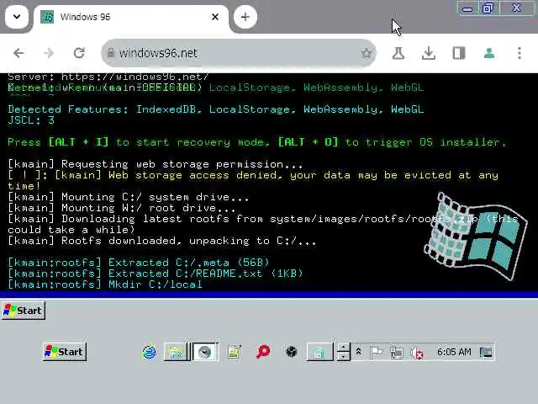Screen dimensions: 538x404
Task: Show the desktop via the icon beside the clock
Action: (486, 352)
